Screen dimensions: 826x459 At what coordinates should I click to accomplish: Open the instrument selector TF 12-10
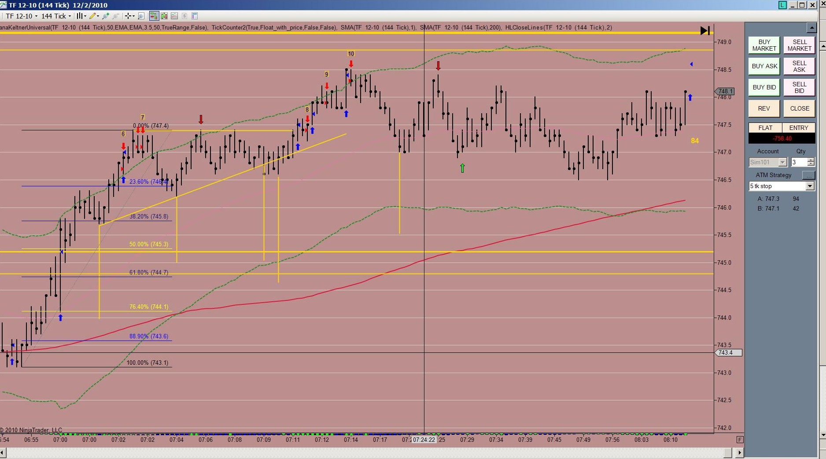coord(21,16)
